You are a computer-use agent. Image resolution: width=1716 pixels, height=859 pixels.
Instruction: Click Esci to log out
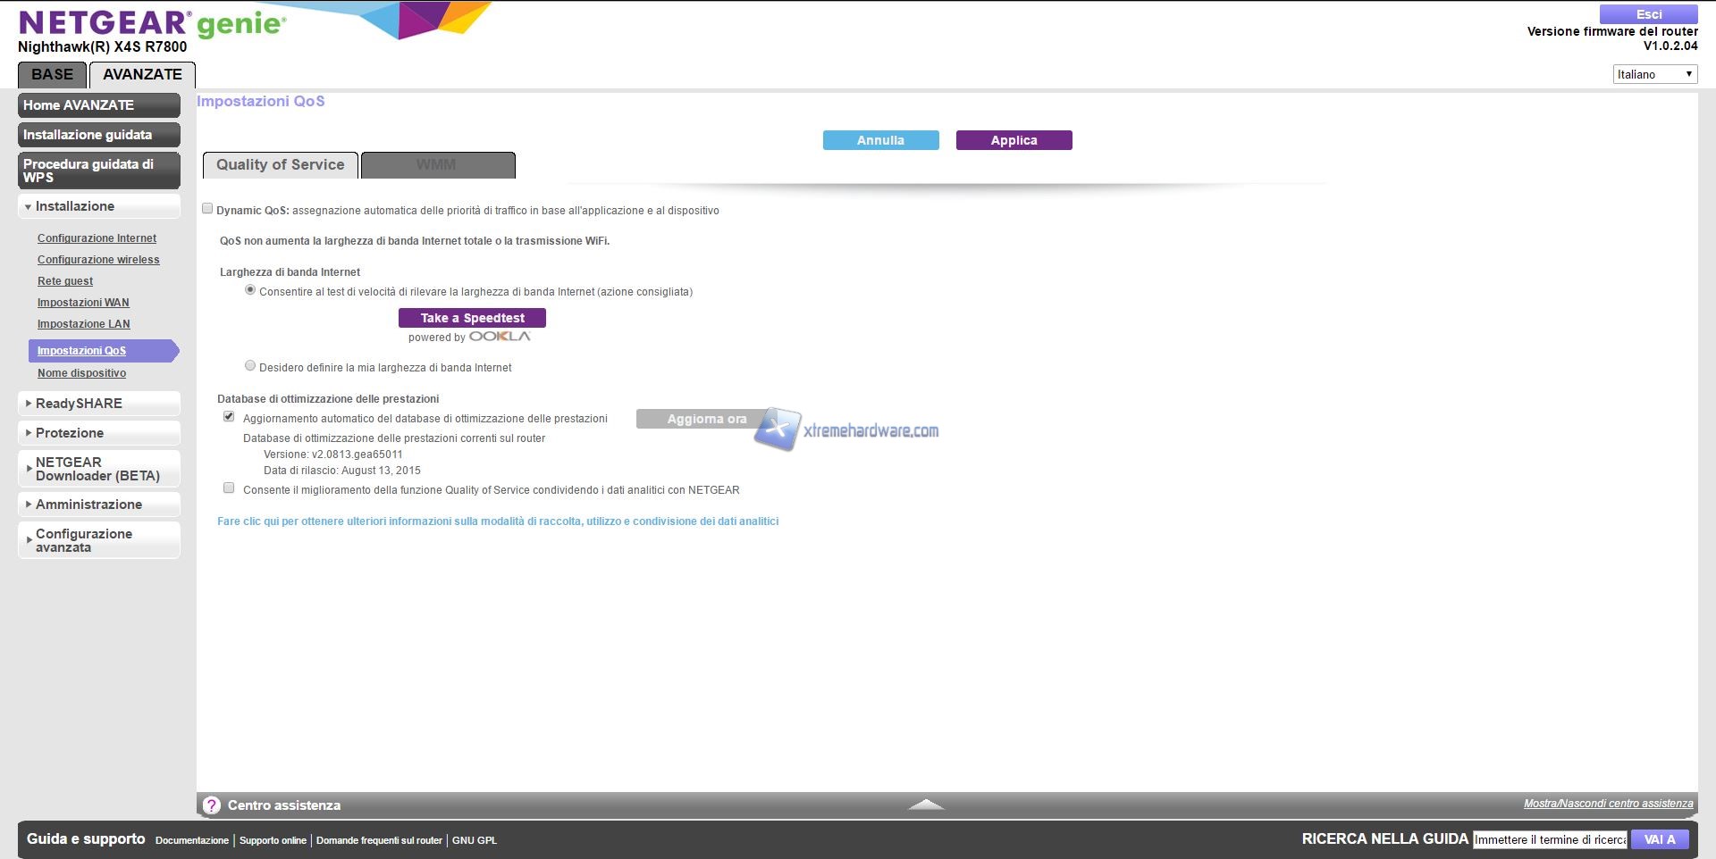click(1648, 14)
